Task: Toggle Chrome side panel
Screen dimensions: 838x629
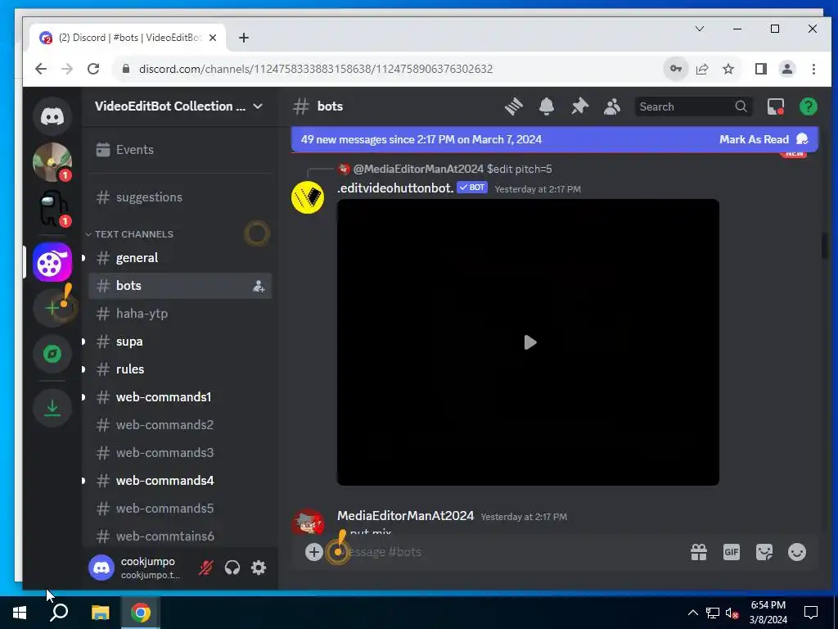Action: 760,69
